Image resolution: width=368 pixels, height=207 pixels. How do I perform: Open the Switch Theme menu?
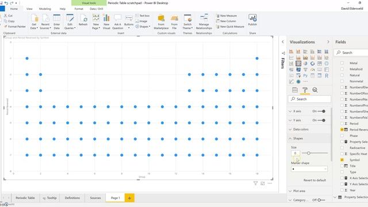[x=187, y=22]
